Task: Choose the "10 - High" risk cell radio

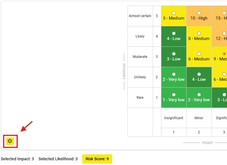Action: coord(199,13)
